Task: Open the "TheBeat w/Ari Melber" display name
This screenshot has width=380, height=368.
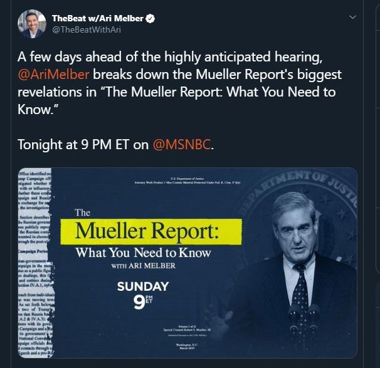Action: click(x=98, y=19)
